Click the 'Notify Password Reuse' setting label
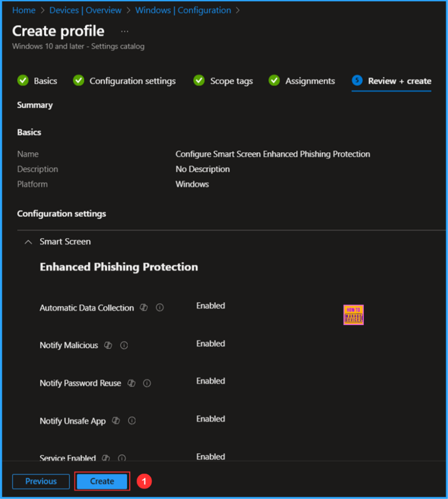This screenshot has width=448, height=499. pyautogui.click(x=80, y=383)
